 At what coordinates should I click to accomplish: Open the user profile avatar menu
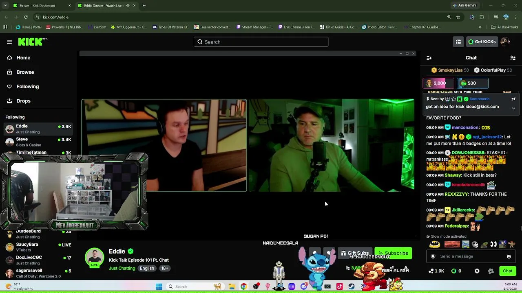coord(505,42)
